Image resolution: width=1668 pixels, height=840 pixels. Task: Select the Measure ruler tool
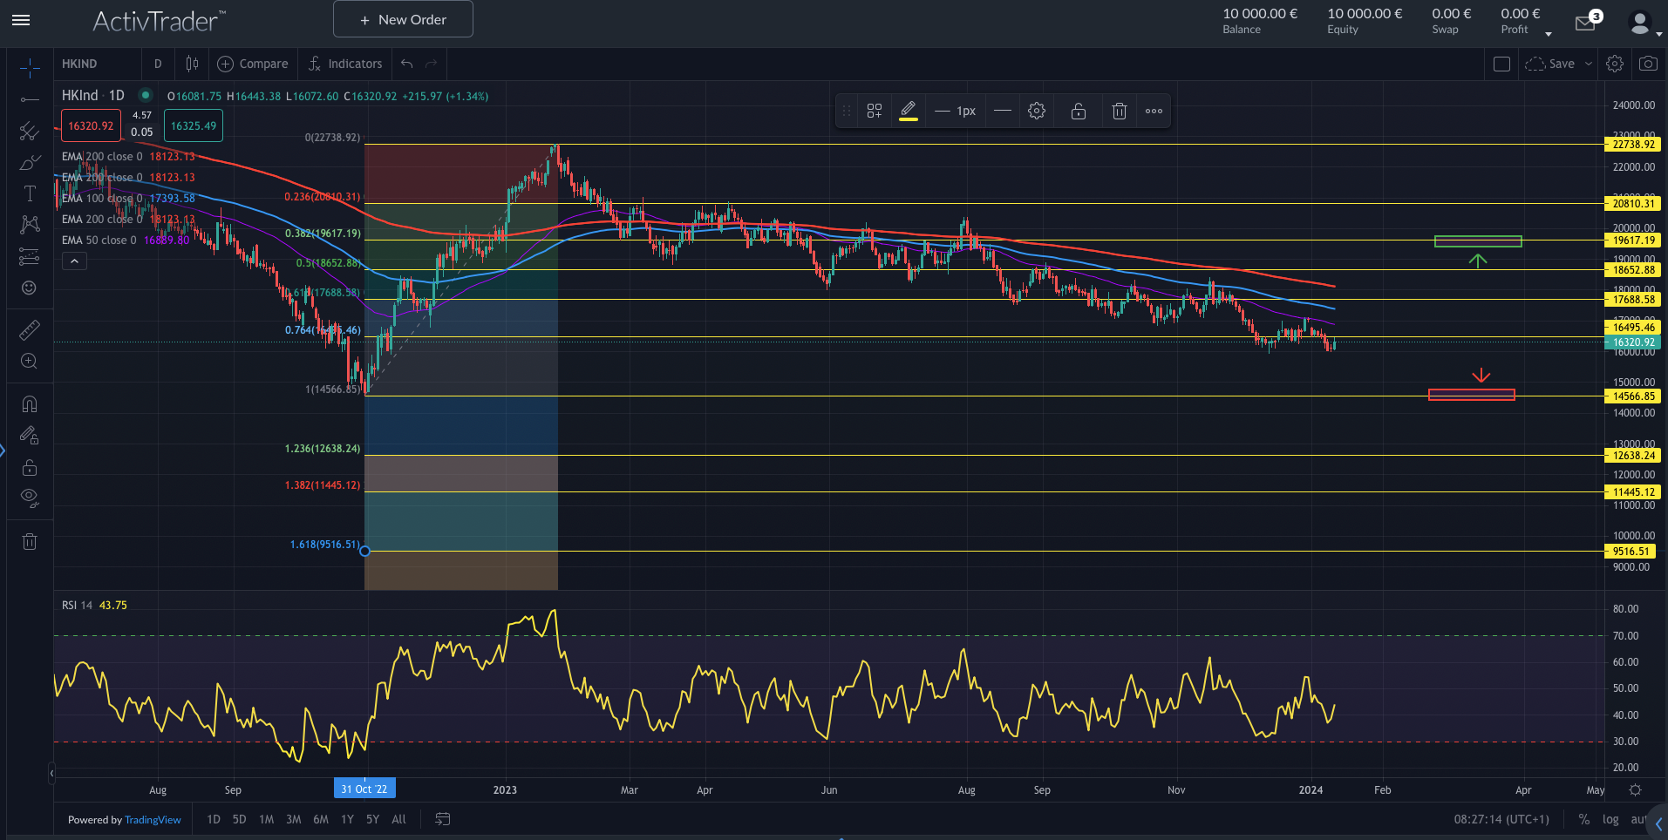[x=29, y=329]
